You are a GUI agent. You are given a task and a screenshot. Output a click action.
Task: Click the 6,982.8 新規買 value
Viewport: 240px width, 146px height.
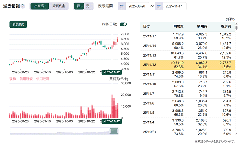click(202, 63)
